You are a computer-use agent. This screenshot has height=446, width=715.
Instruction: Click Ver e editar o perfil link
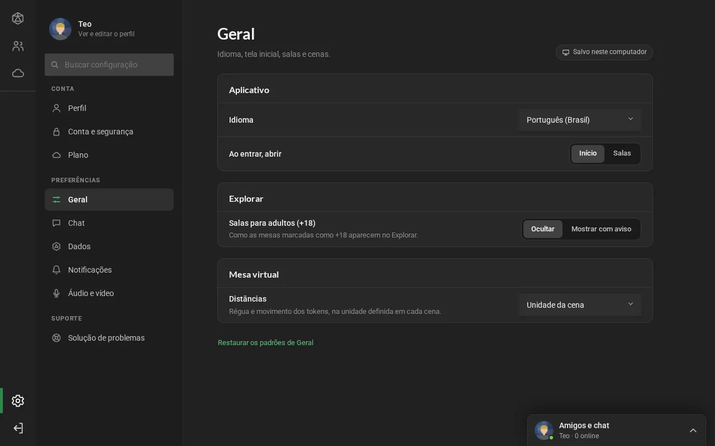[106, 34]
